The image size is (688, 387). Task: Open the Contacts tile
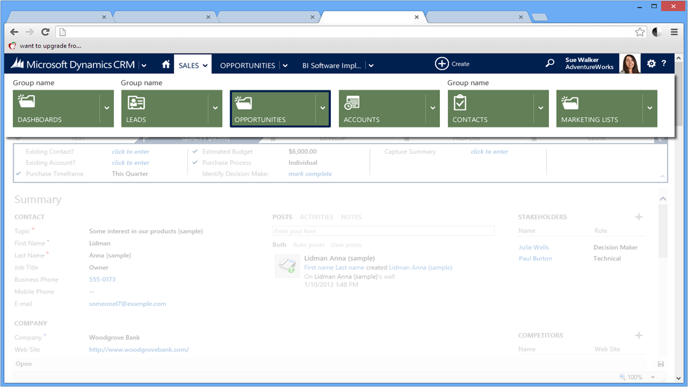click(x=490, y=108)
